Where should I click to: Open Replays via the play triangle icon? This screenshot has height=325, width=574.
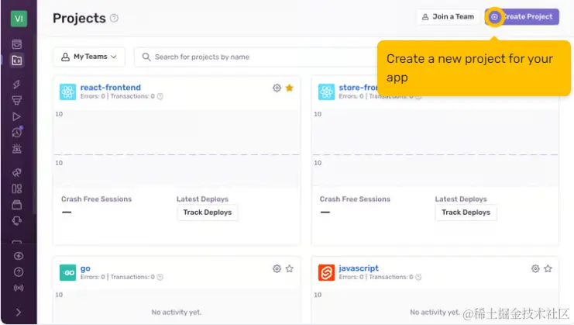point(17,116)
